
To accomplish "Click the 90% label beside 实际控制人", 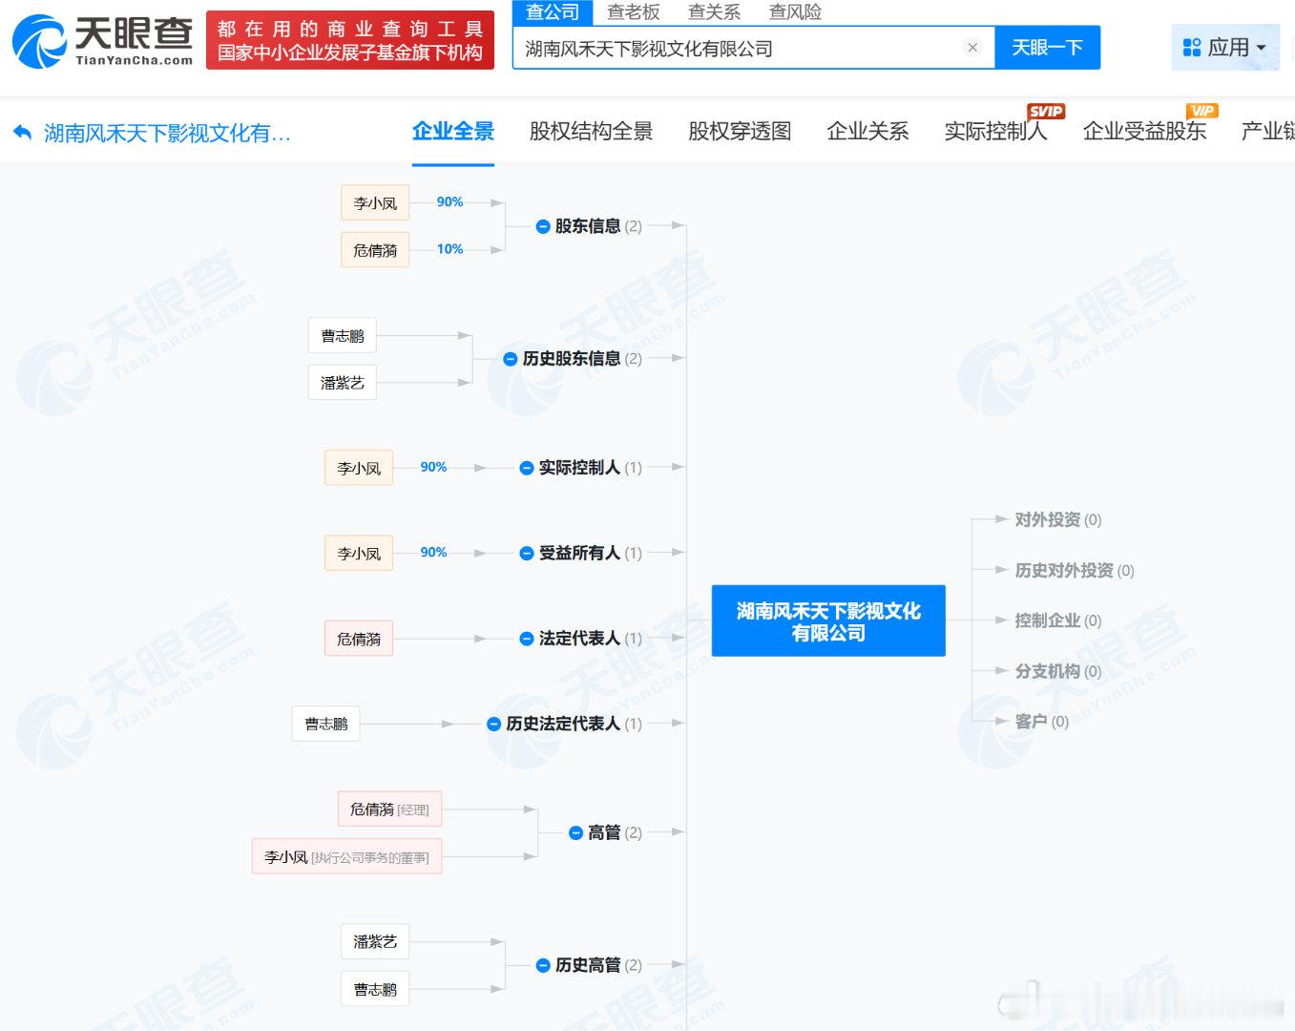I will (433, 467).
